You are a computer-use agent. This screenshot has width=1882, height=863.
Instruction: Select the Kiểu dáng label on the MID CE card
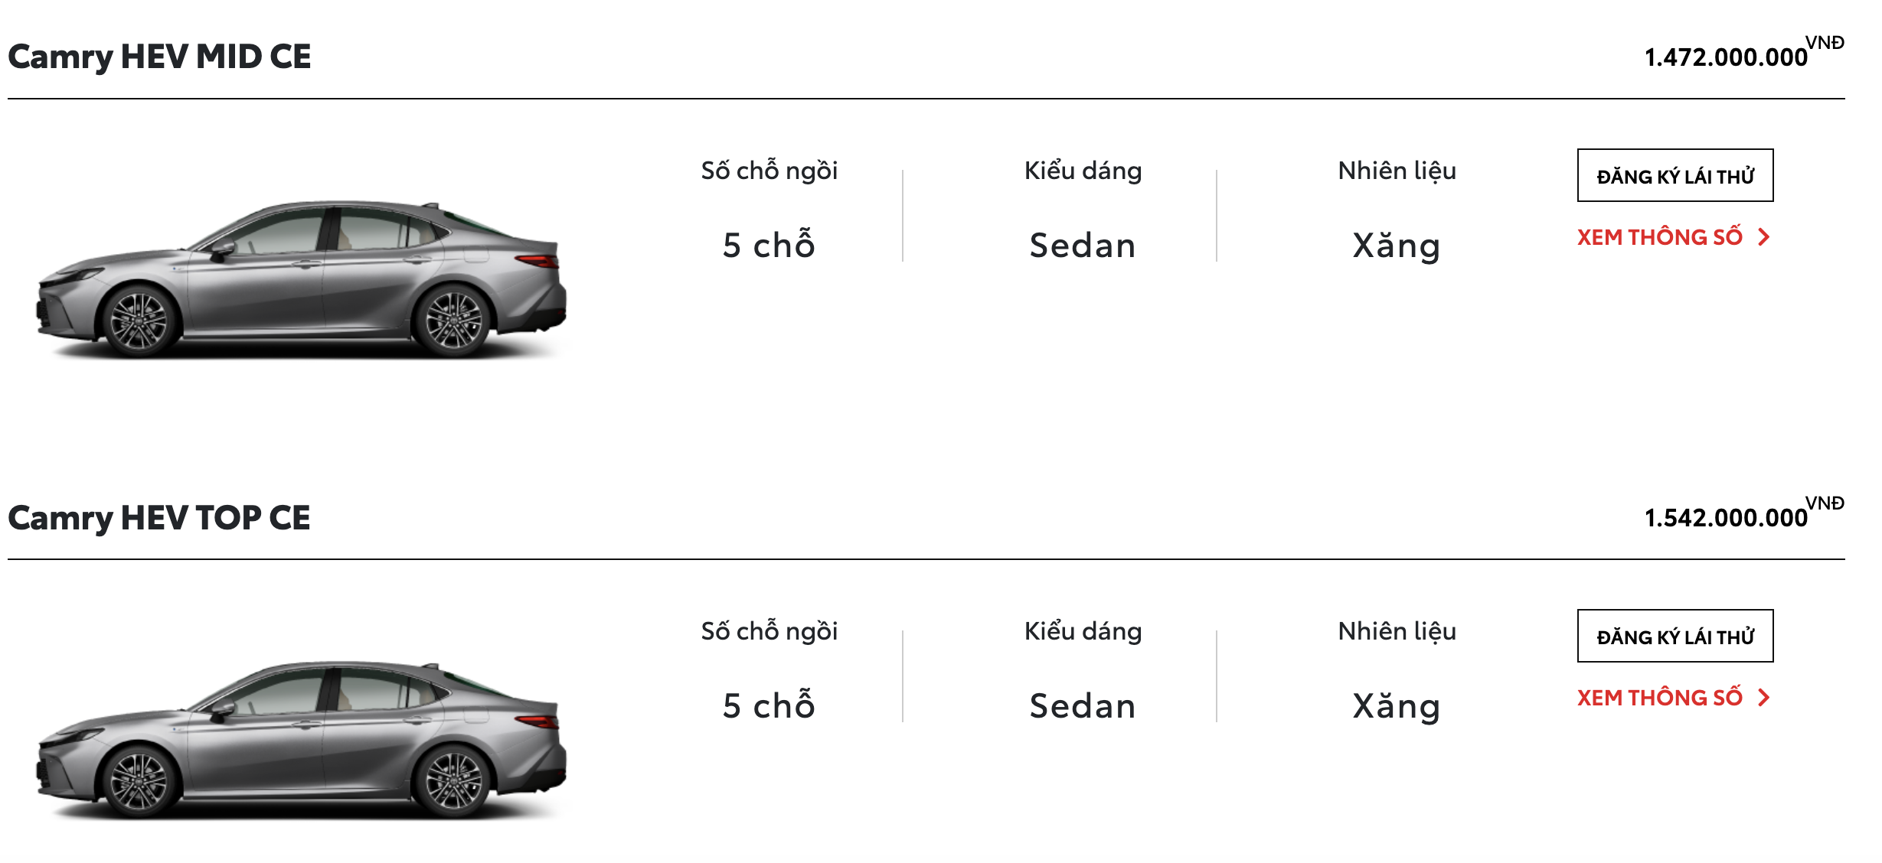pos(1084,171)
